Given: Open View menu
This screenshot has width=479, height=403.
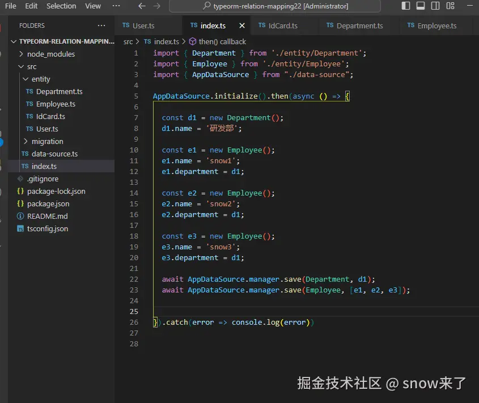Looking at the screenshot, I should [x=93, y=6].
